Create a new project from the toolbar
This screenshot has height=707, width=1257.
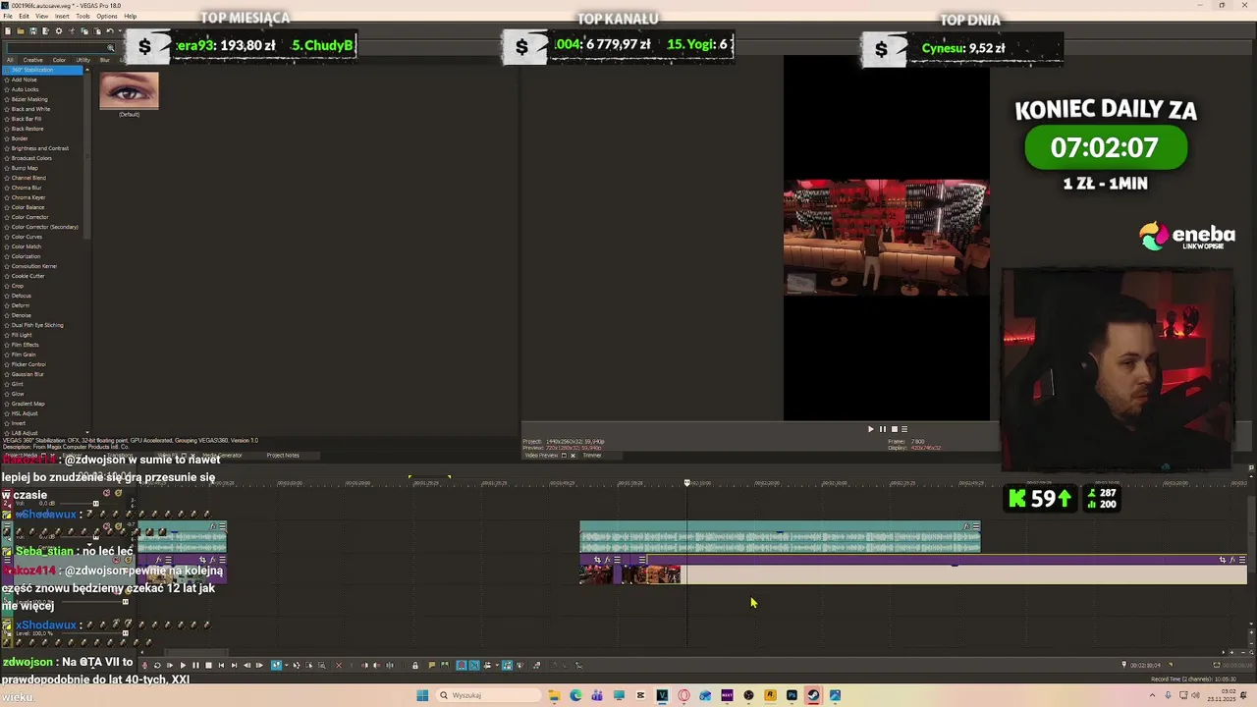point(8,31)
